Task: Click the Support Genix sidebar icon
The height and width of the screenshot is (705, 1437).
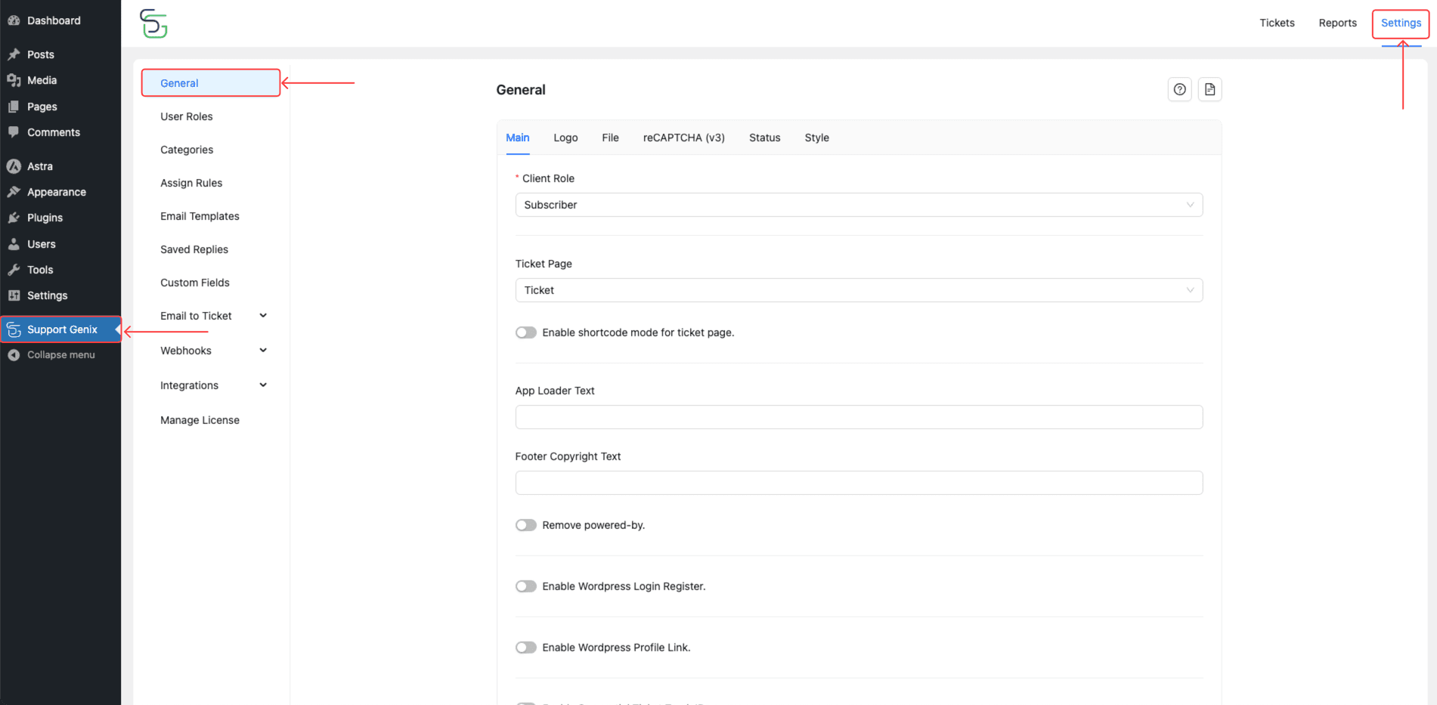Action: (x=13, y=329)
